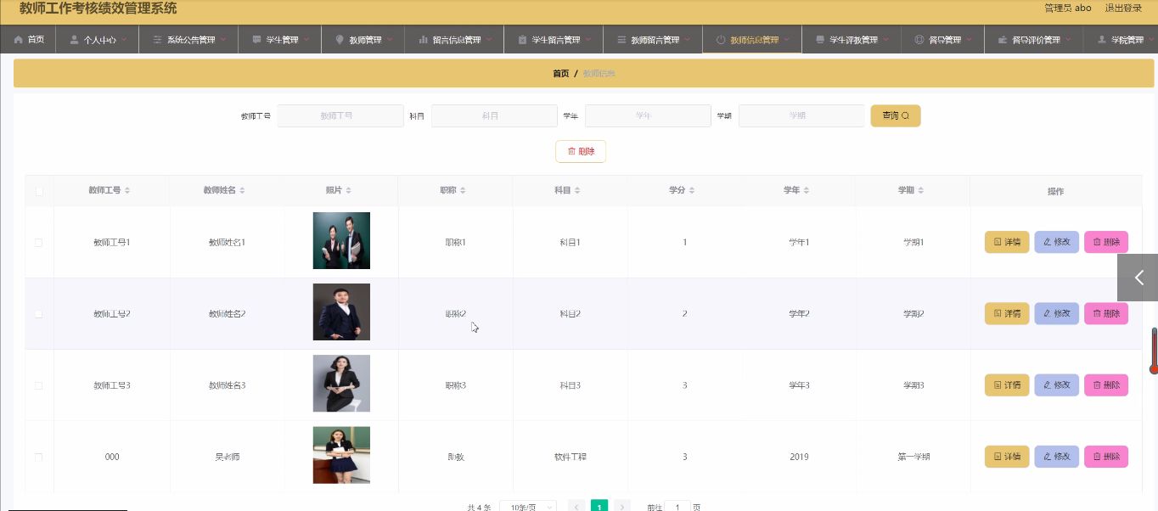1158x511 pixels.
Task: Open the 10条/页 page size dropdown
Action: (528, 507)
